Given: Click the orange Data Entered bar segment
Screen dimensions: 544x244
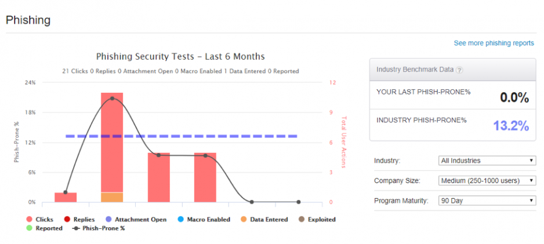Looking at the screenshot, I should pos(112,197).
